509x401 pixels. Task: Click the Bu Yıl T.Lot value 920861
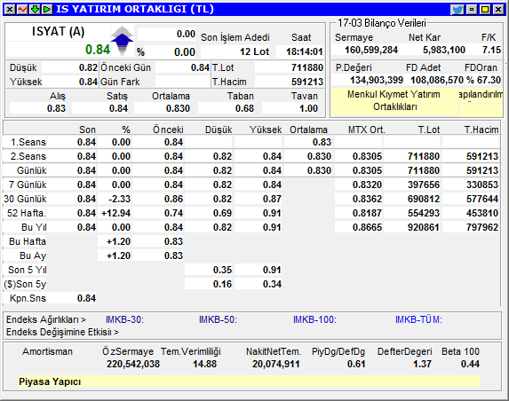pos(424,228)
